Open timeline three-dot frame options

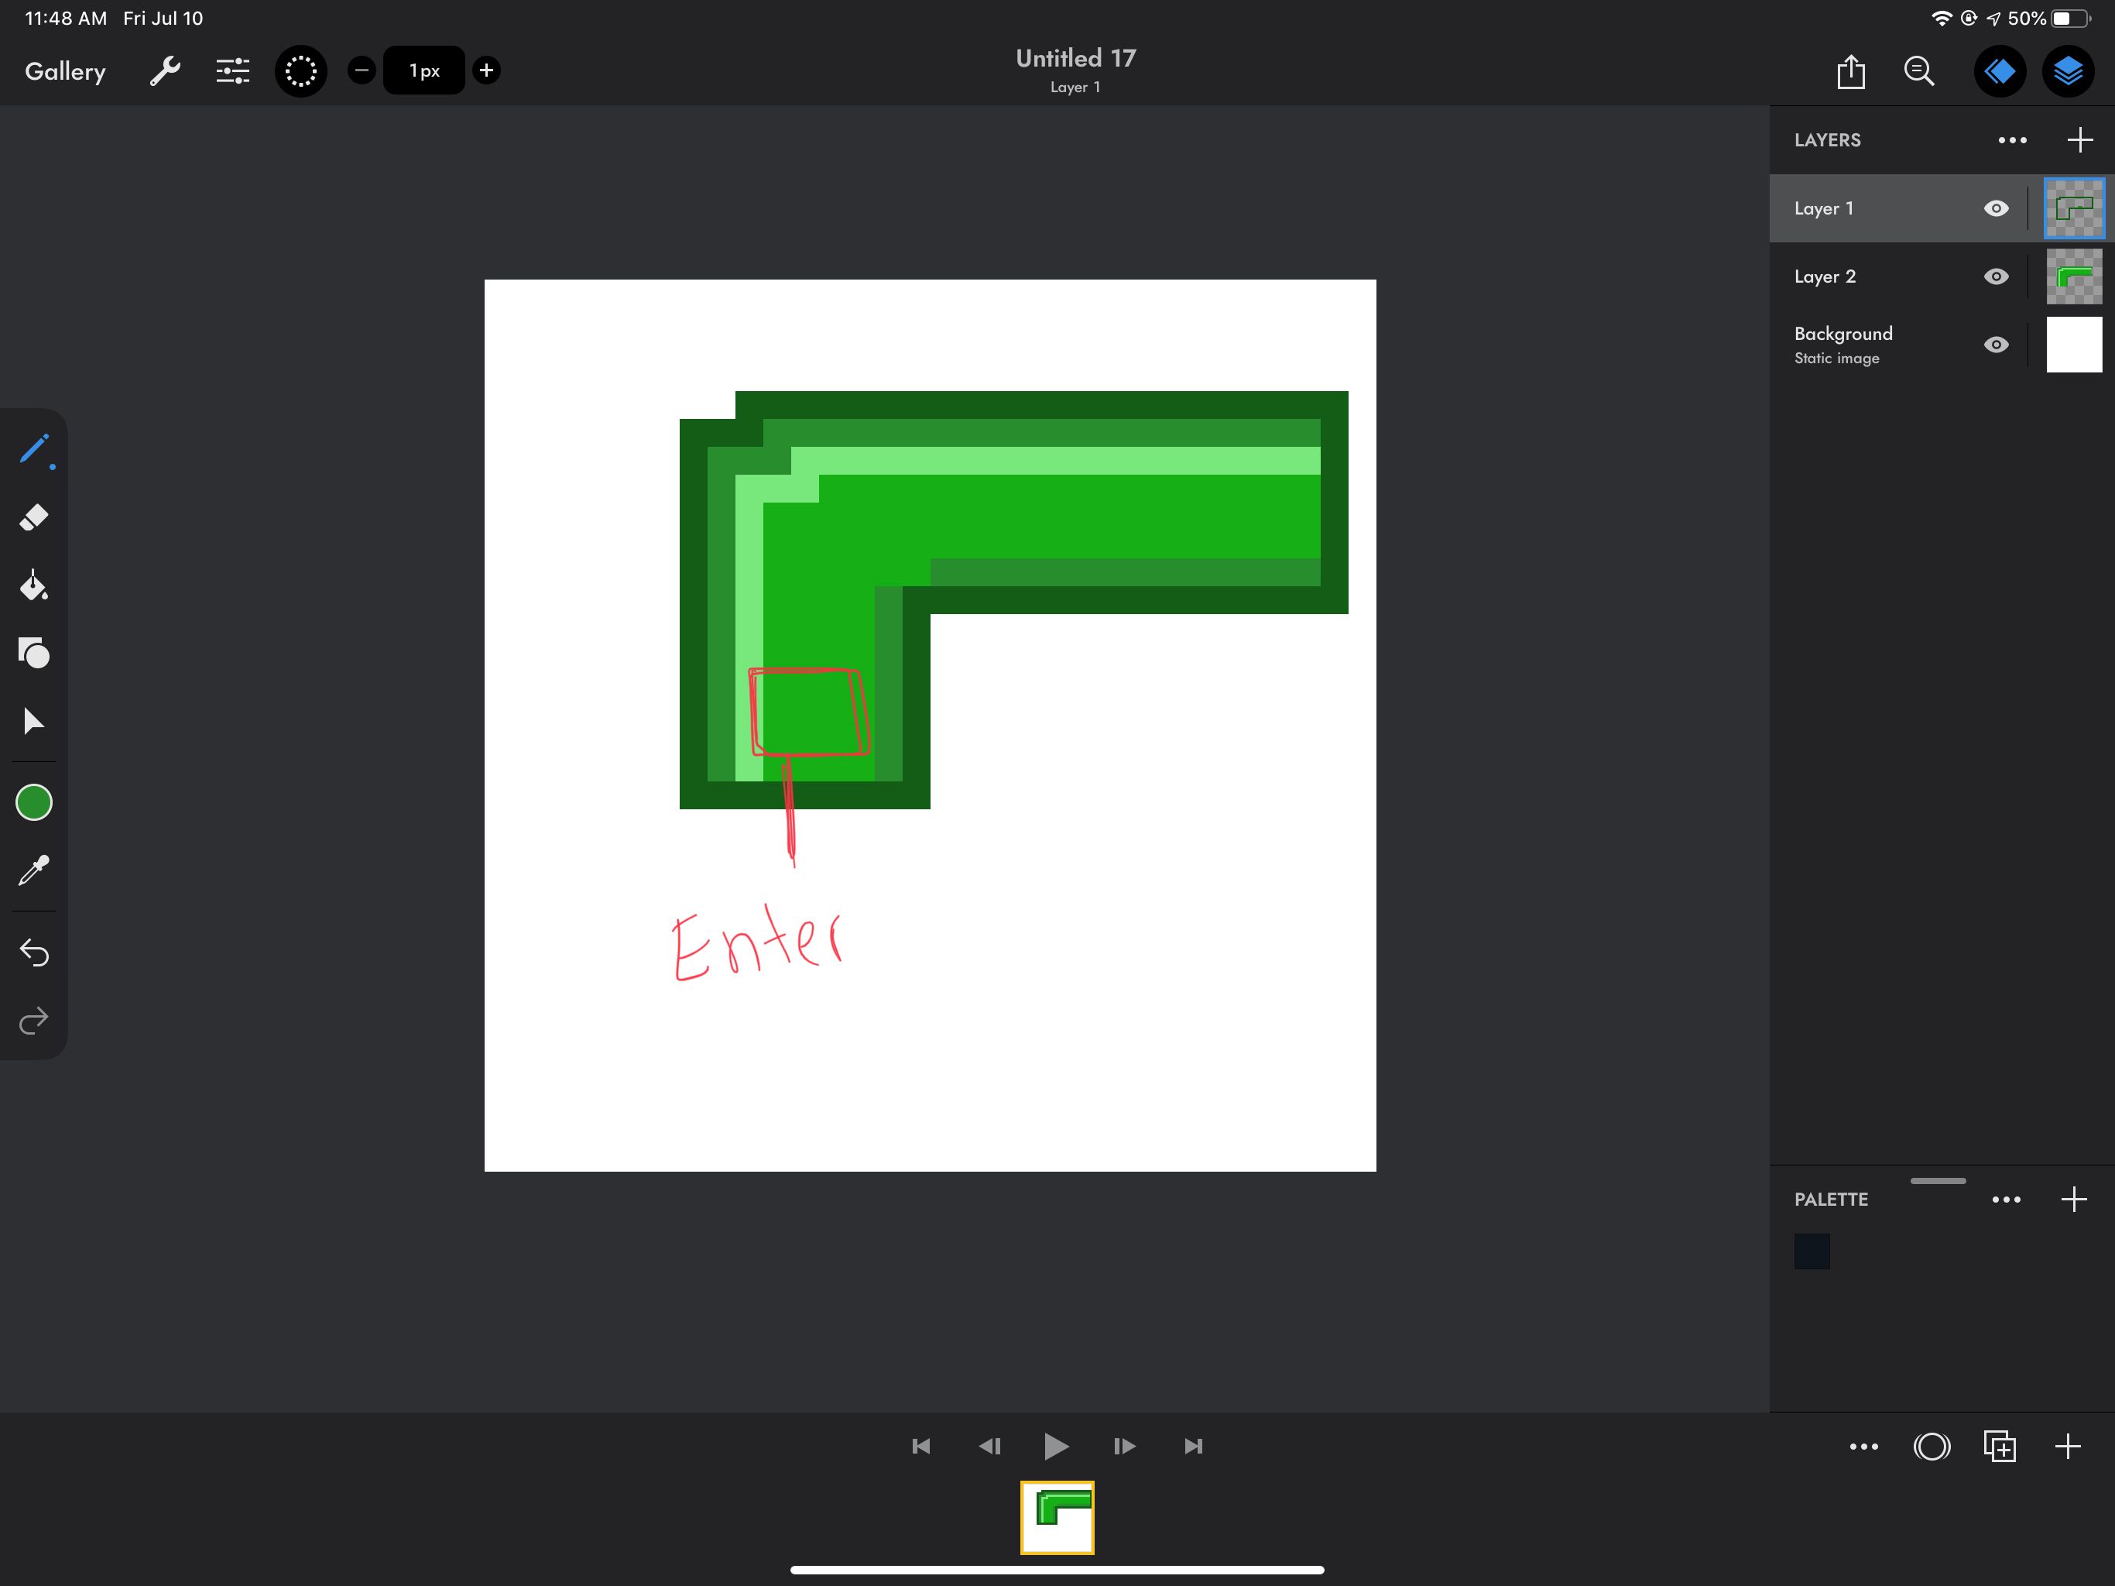(1863, 1447)
